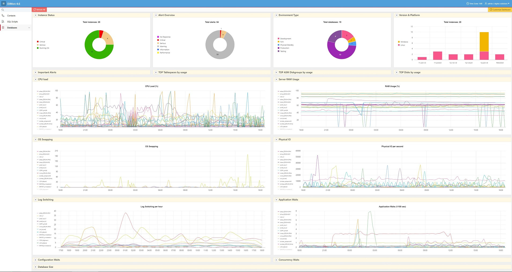Click the Databases icon in sidebar
The image size is (512, 272).
[x=3, y=28]
